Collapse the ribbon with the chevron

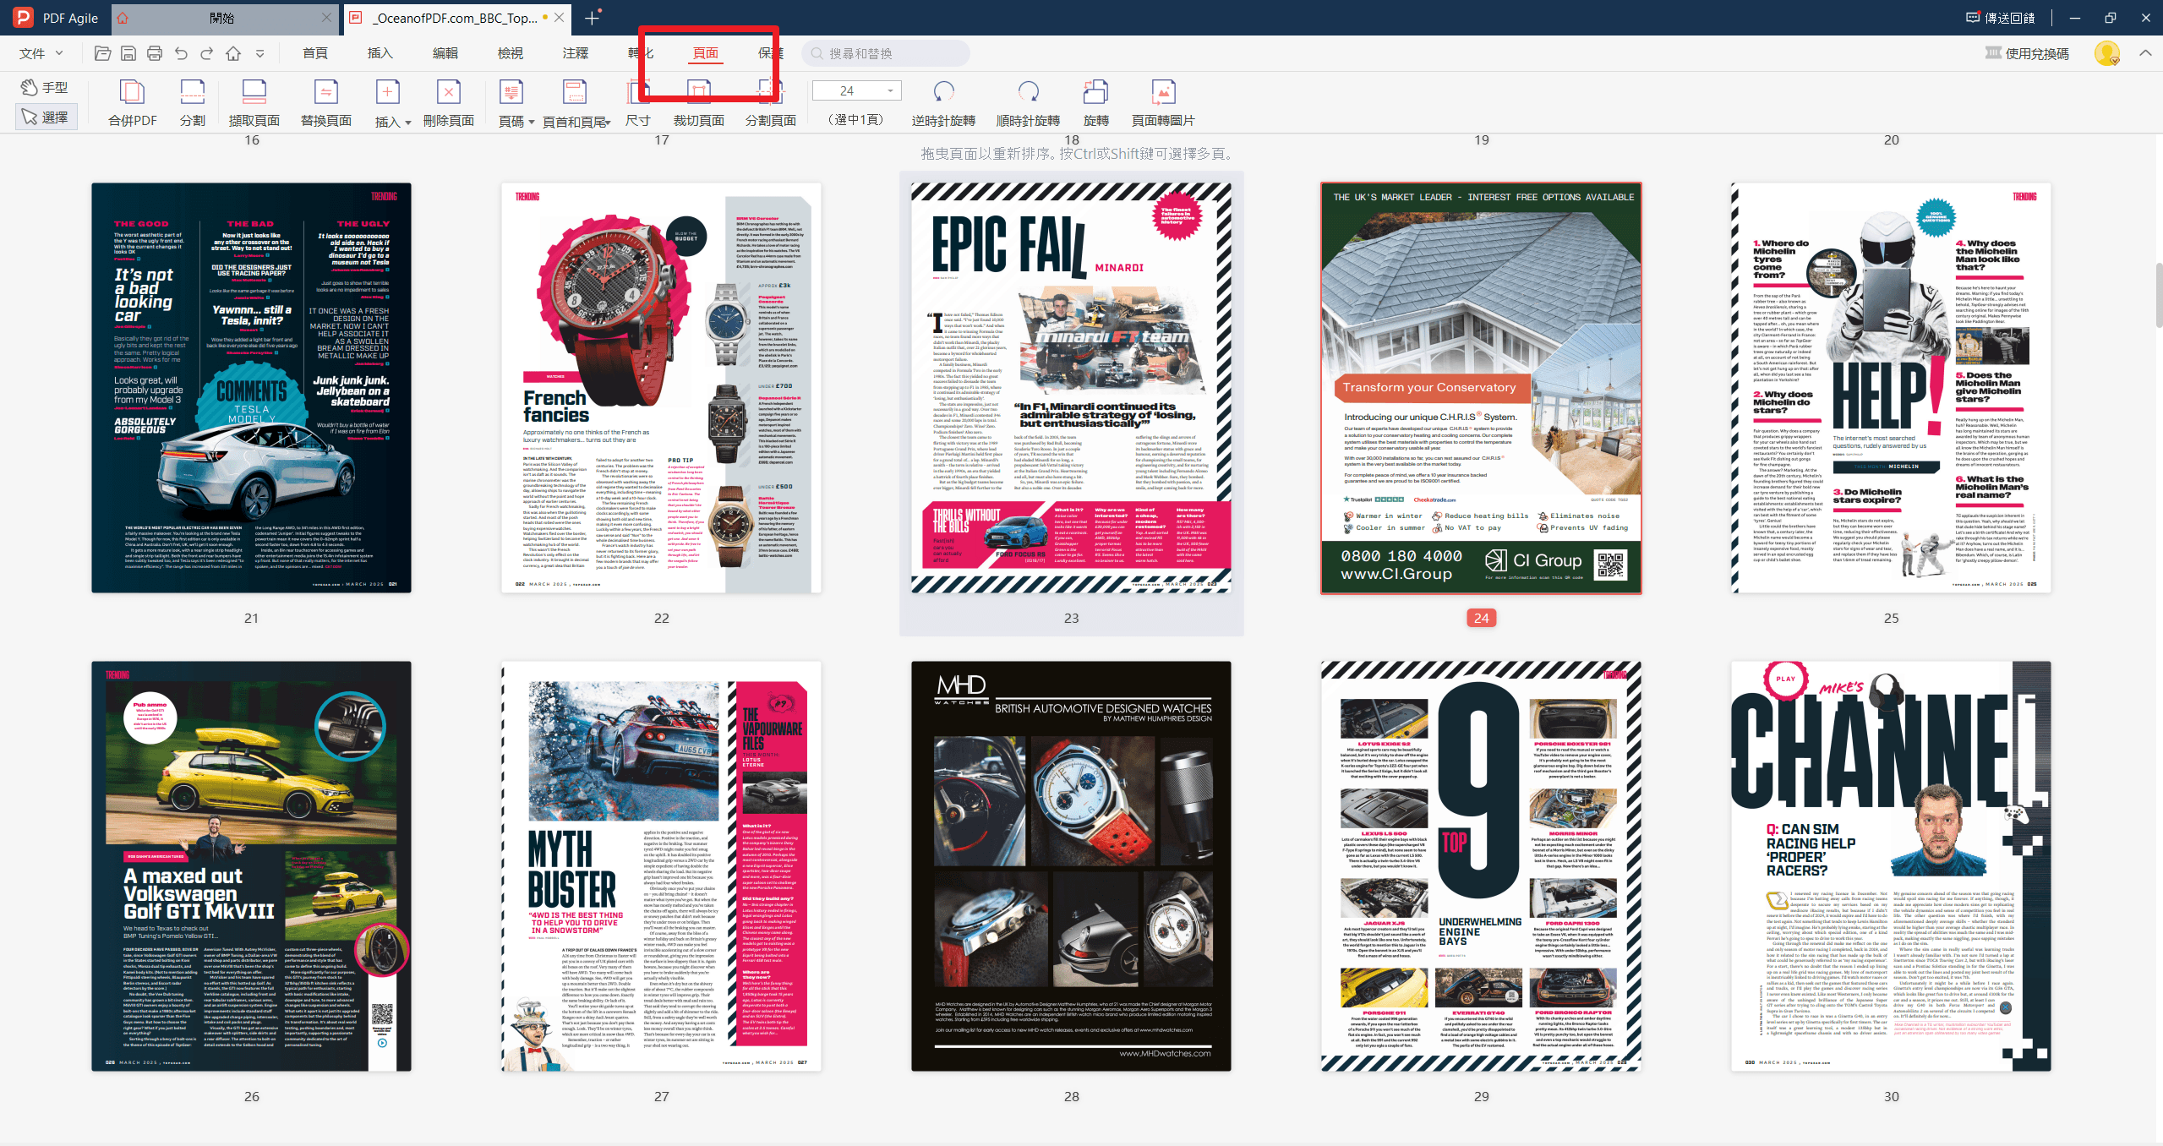click(2145, 53)
